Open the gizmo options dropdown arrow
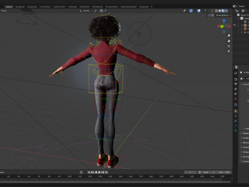This screenshot has height=187, width=249. (194, 11)
